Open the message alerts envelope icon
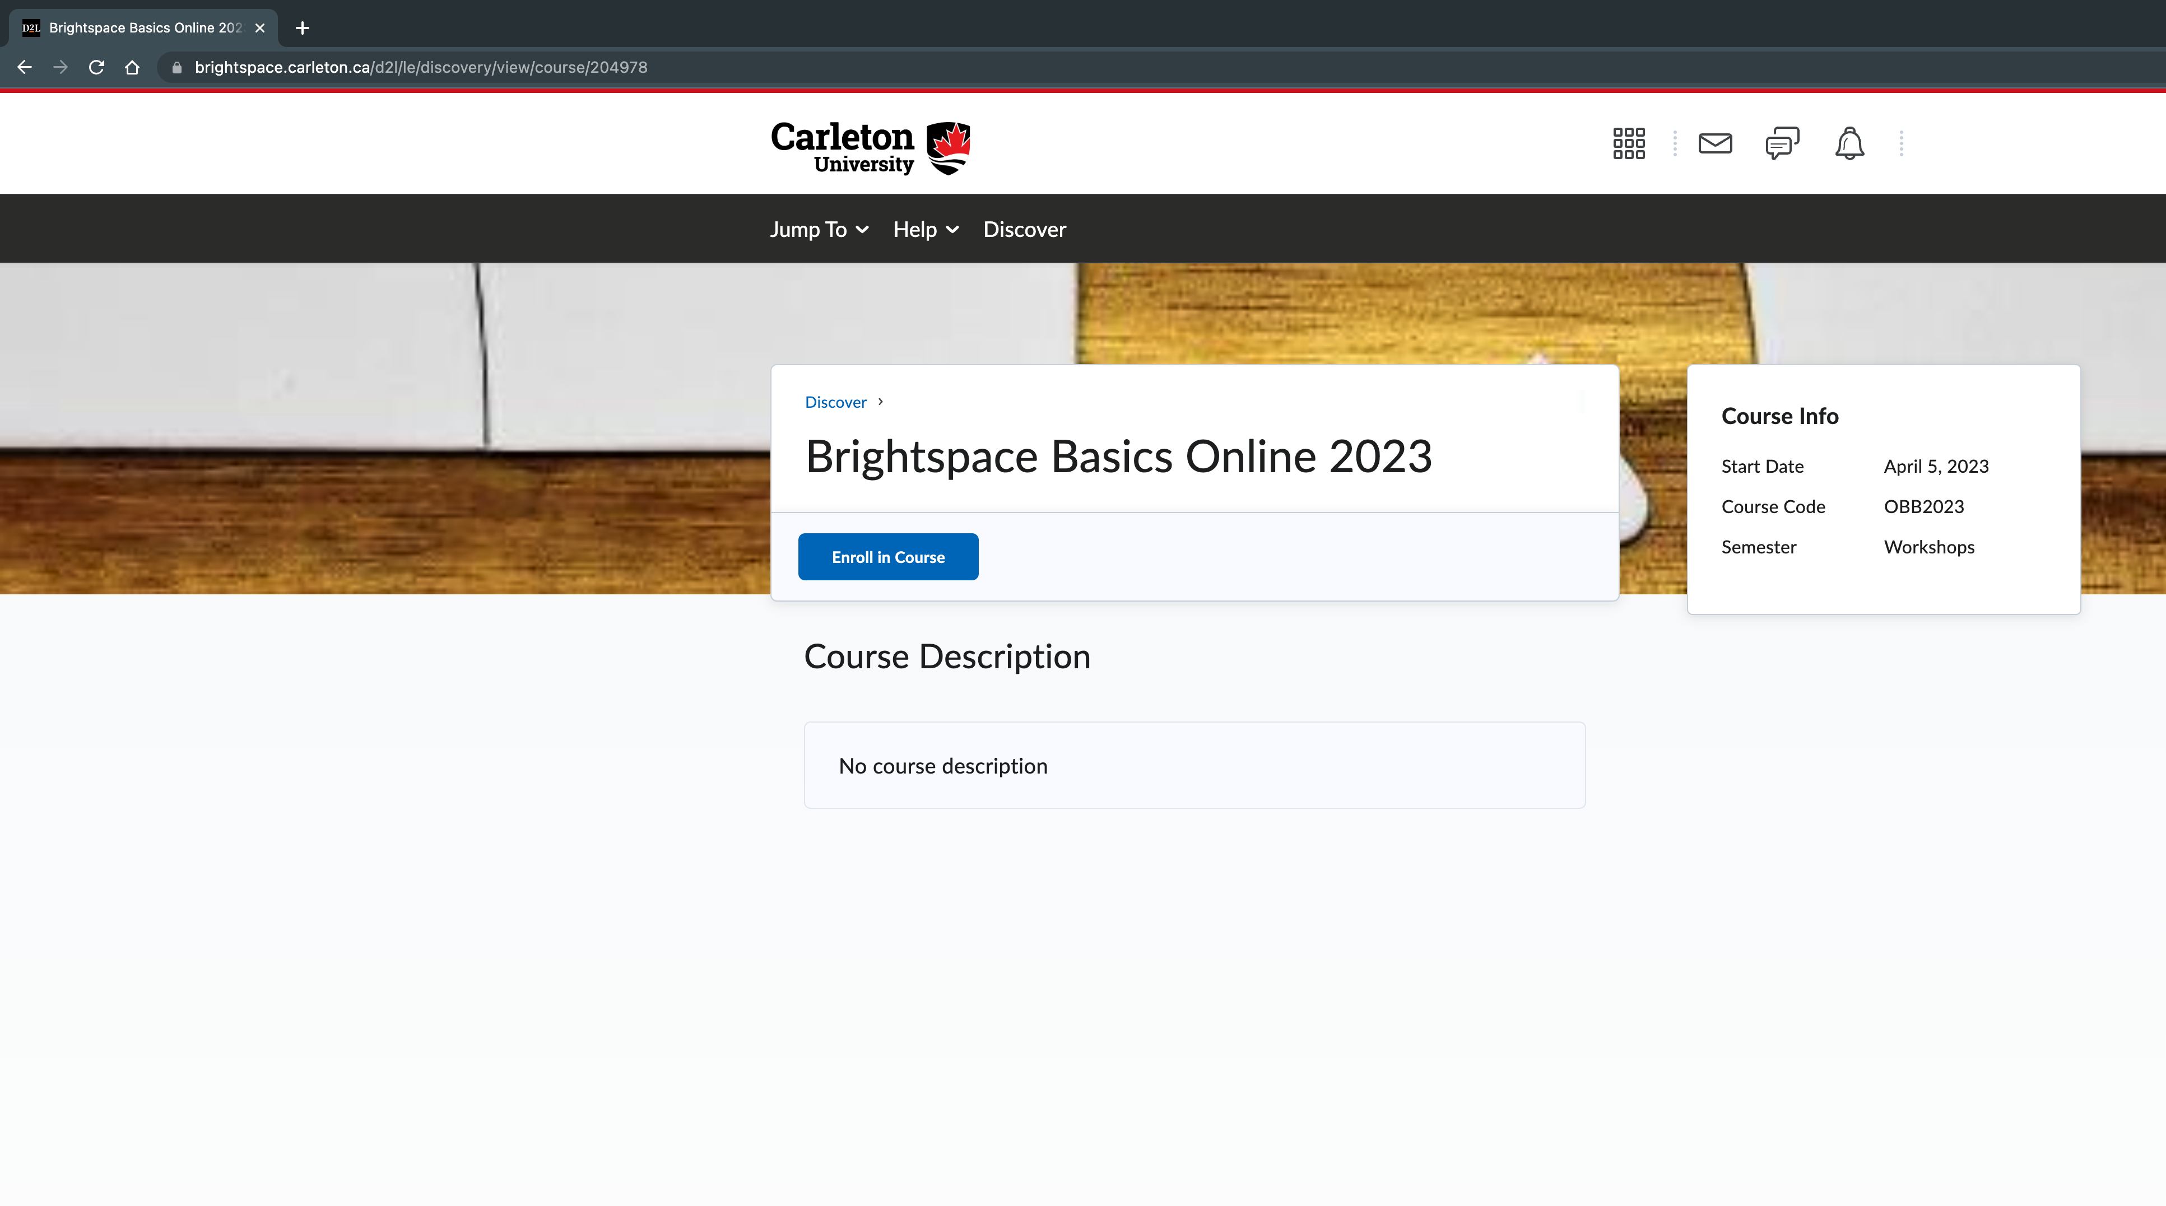Image resolution: width=2166 pixels, height=1206 pixels. click(1714, 144)
